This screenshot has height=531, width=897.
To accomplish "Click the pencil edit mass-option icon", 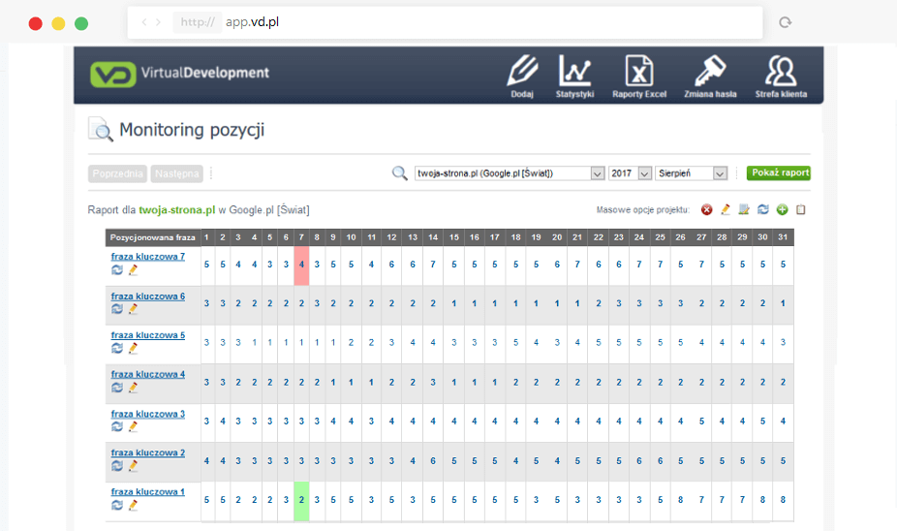I will [726, 210].
